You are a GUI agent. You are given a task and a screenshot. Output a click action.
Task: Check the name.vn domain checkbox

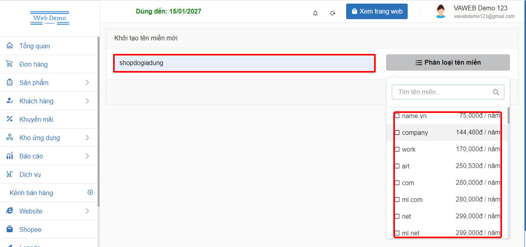coord(397,116)
